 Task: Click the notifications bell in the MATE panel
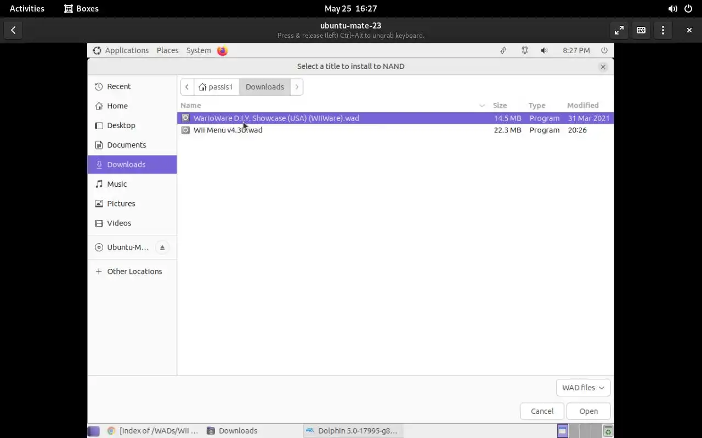pyautogui.click(x=525, y=50)
